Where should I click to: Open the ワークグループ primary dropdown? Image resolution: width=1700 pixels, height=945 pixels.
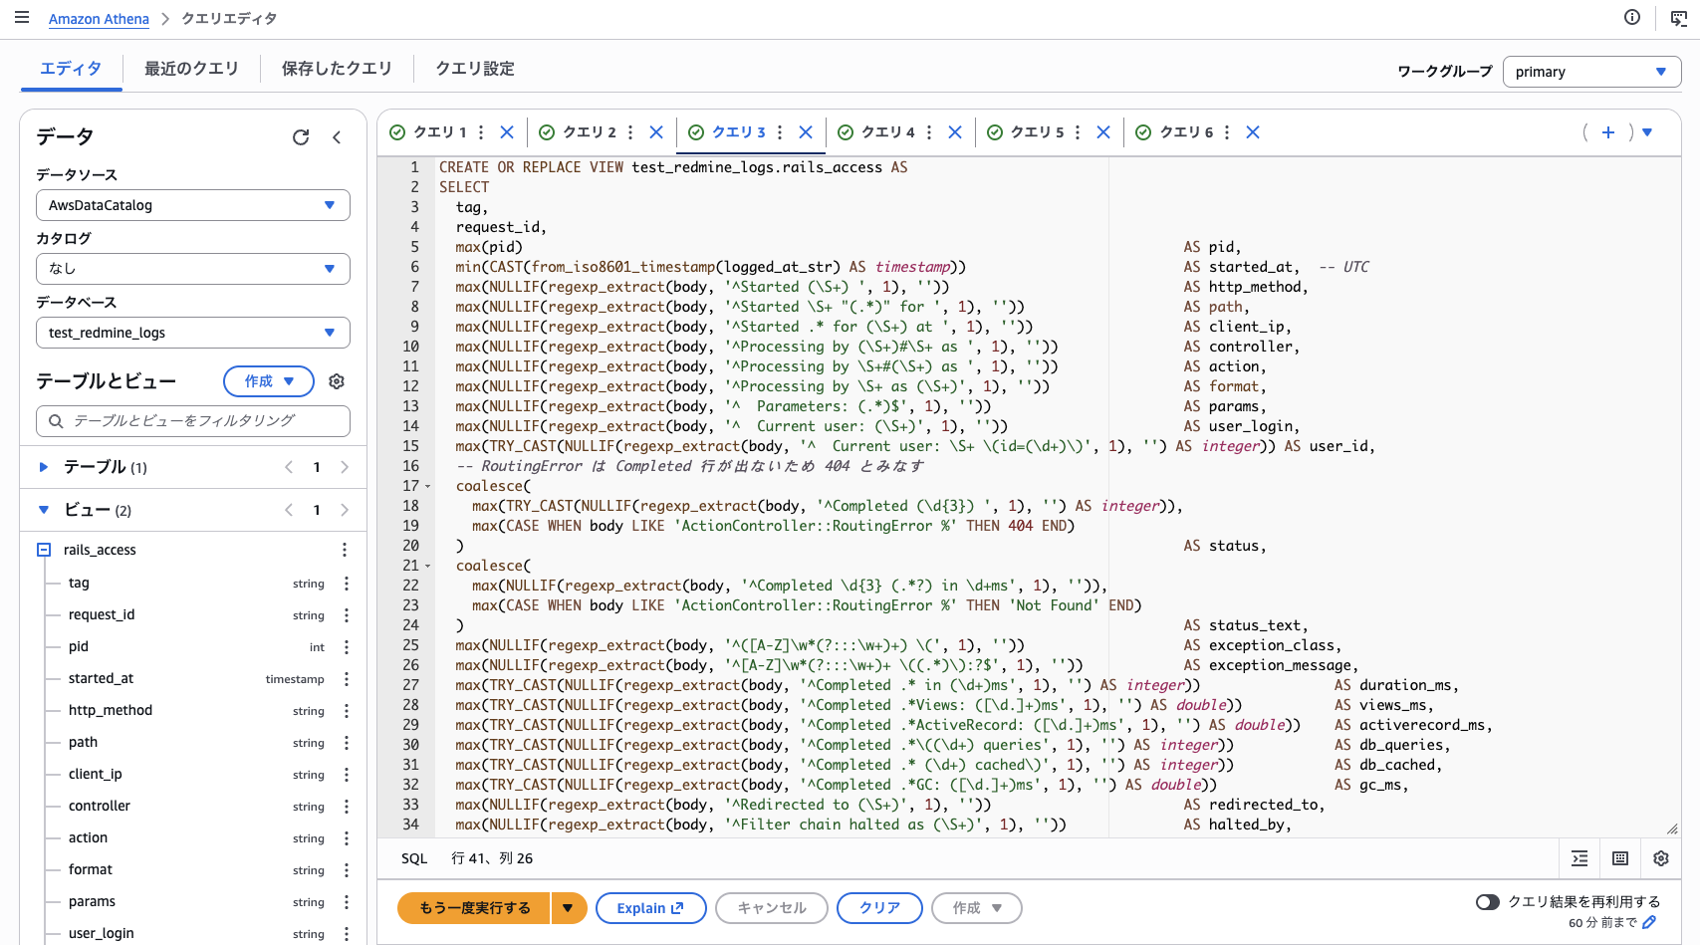[x=1591, y=72]
